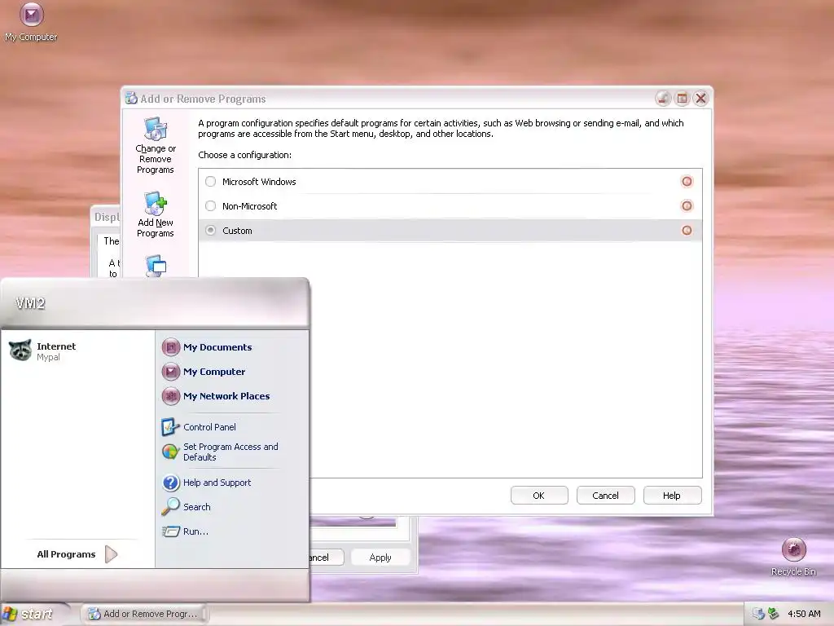The height and width of the screenshot is (626, 834).
Task: Maximize Add or Remove Programs window
Action: 682,99
